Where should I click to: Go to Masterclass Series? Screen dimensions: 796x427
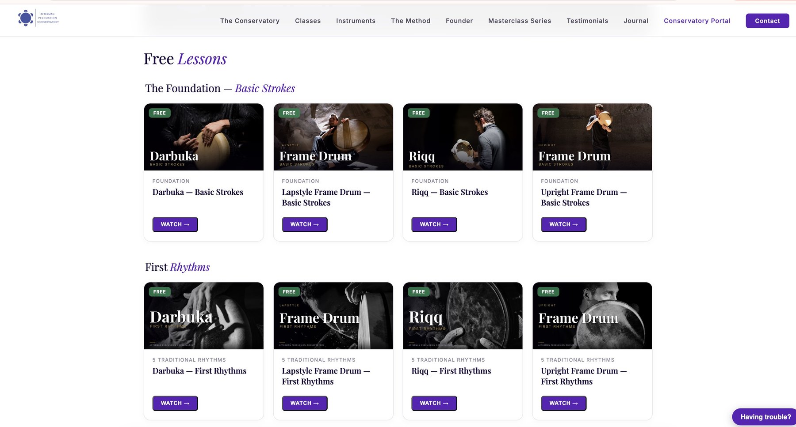(x=520, y=21)
